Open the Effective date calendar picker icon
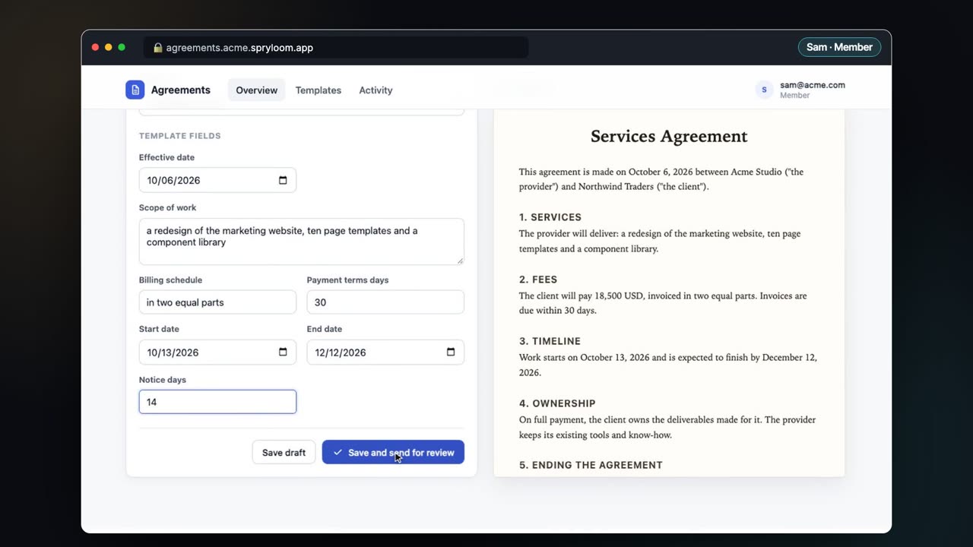This screenshot has height=547, width=973. (283, 180)
